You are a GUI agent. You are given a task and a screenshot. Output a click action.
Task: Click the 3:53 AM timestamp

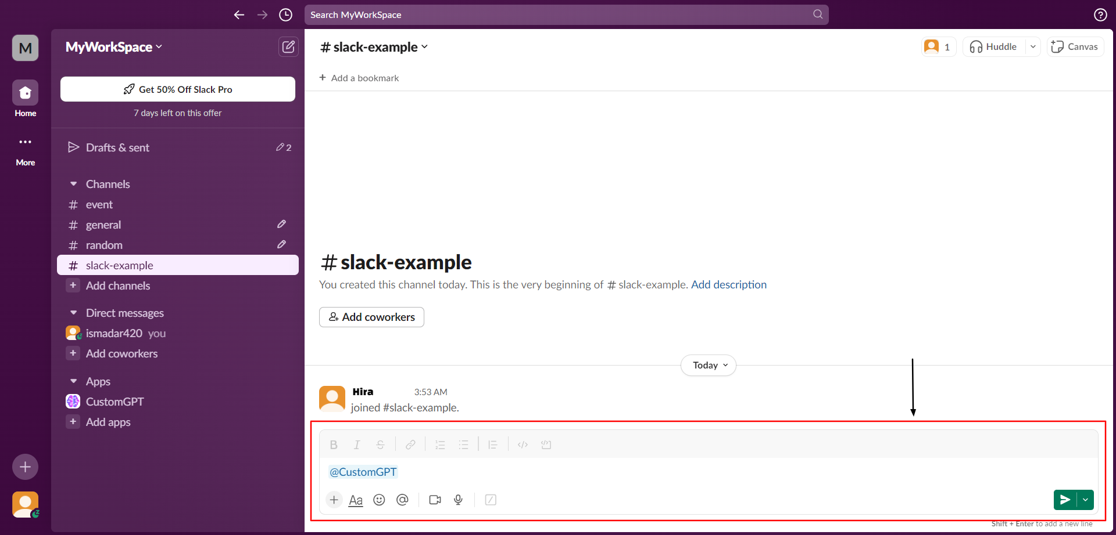click(x=431, y=392)
